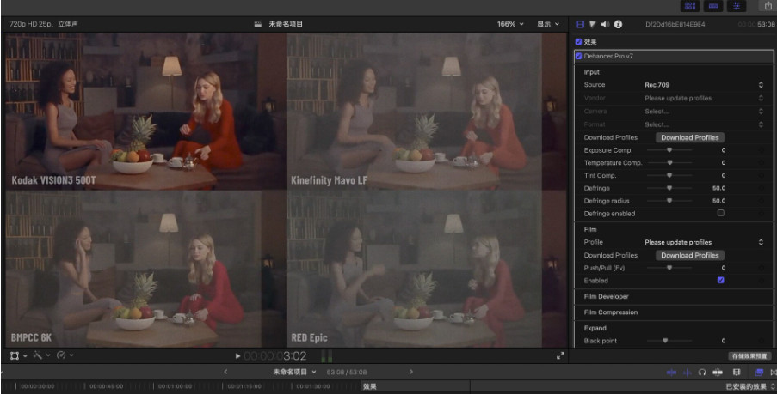Open the Audio inspector speaker icon
Image resolution: width=777 pixels, height=394 pixels.
coord(605,24)
